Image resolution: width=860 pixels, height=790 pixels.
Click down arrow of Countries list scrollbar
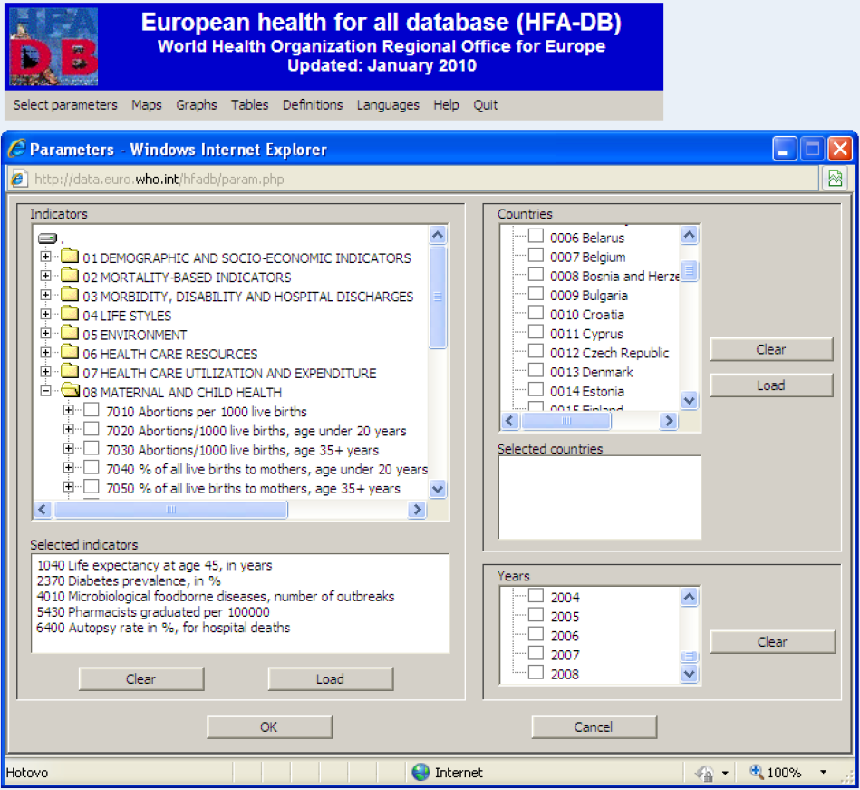point(690,400)
